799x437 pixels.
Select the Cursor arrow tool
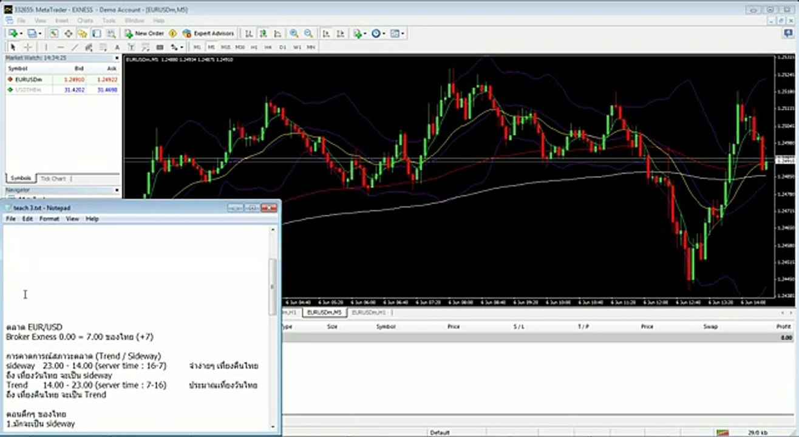pos(13,47)
